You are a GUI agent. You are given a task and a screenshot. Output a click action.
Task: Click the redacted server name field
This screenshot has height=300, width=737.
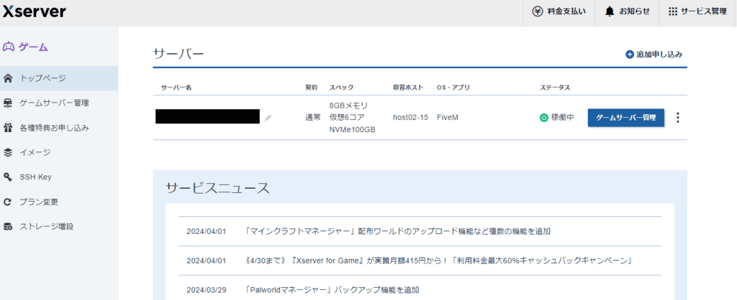point(208,116)
